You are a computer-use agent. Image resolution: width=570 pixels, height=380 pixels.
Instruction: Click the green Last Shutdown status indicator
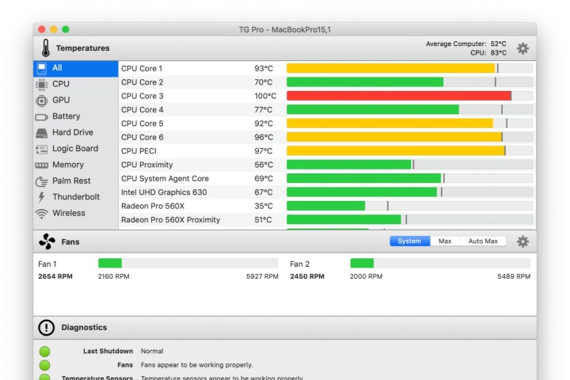(44, 351)
